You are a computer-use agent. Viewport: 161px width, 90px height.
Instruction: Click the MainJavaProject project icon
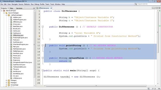click(4, 10)
